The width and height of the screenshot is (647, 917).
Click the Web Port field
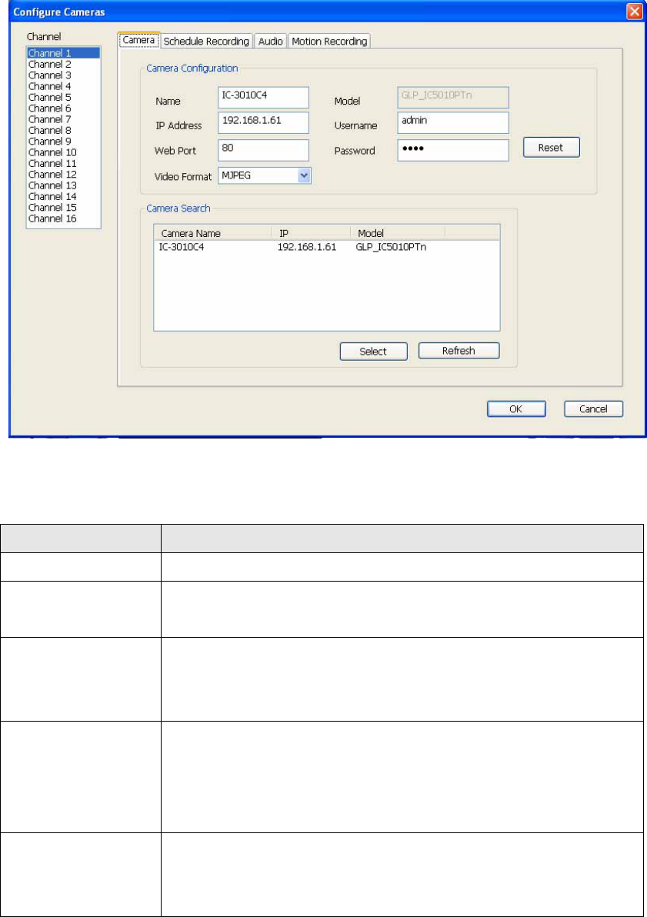[263, 150]
